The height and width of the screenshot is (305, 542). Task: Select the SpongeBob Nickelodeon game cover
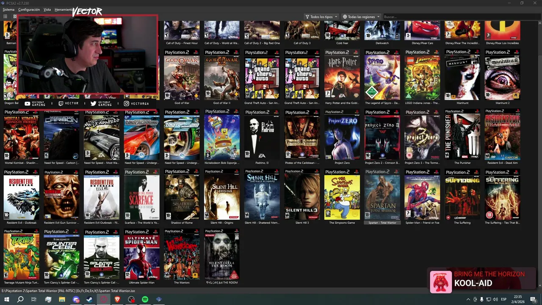click(x=222, y=135)
